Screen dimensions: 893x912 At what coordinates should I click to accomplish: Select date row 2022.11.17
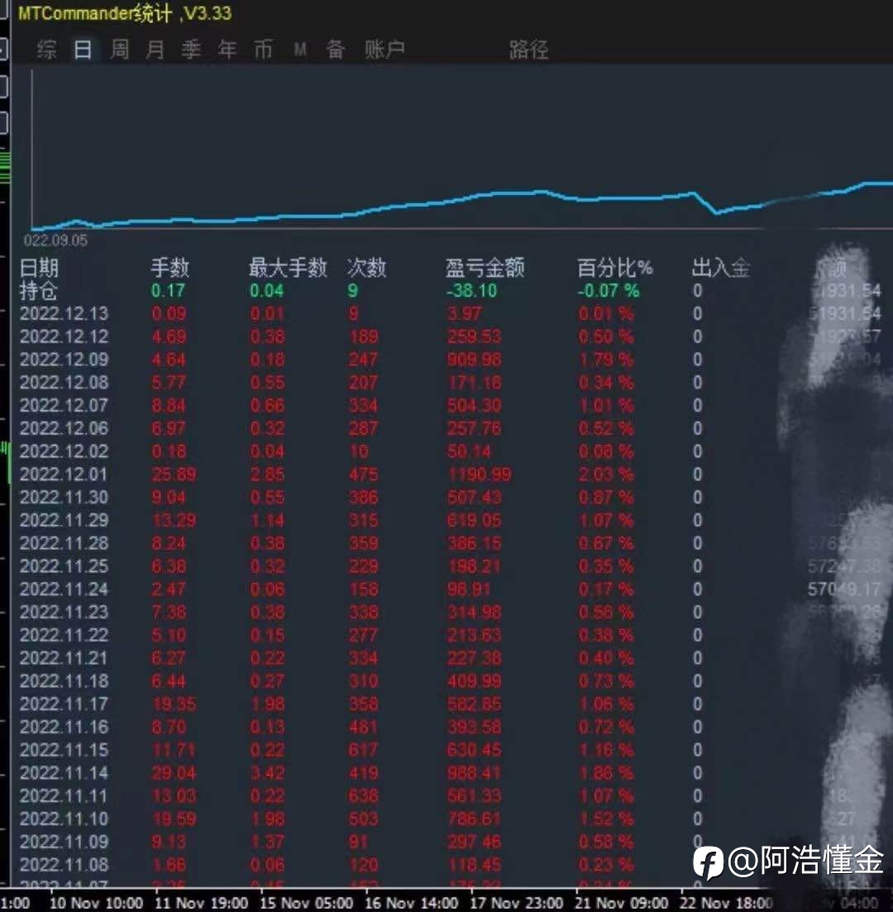point(64,704)
